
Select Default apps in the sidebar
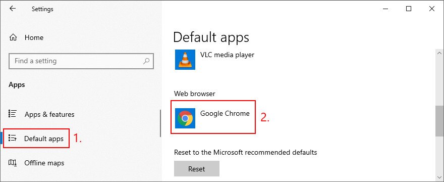(x=44, y=139)
